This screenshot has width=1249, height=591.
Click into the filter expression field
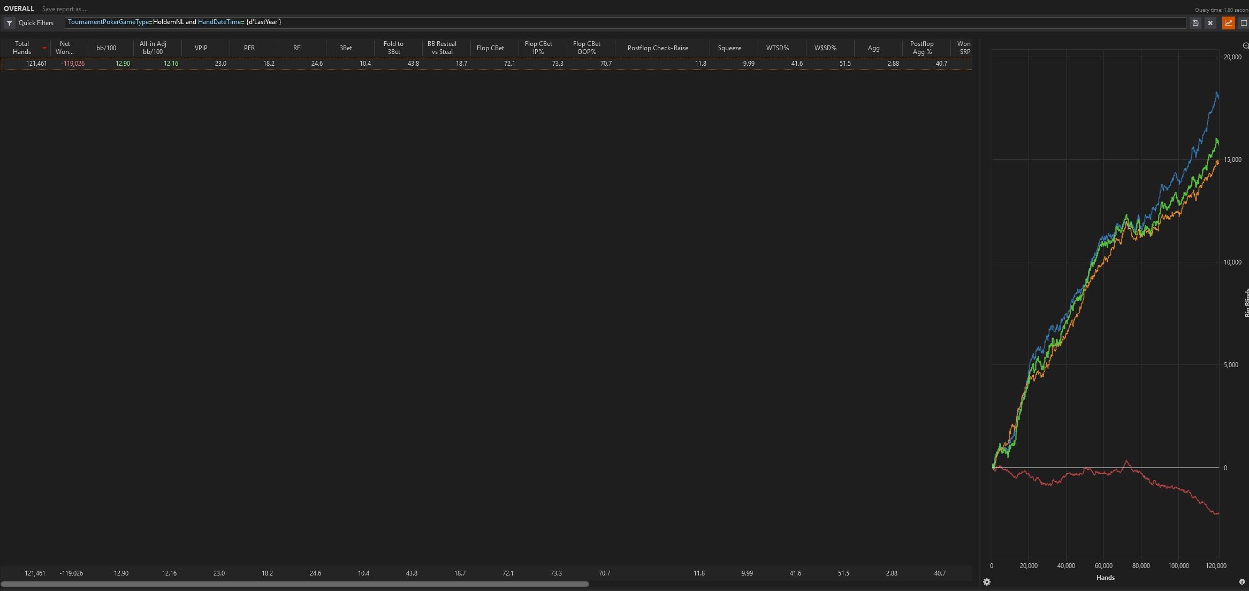[589, 22]
